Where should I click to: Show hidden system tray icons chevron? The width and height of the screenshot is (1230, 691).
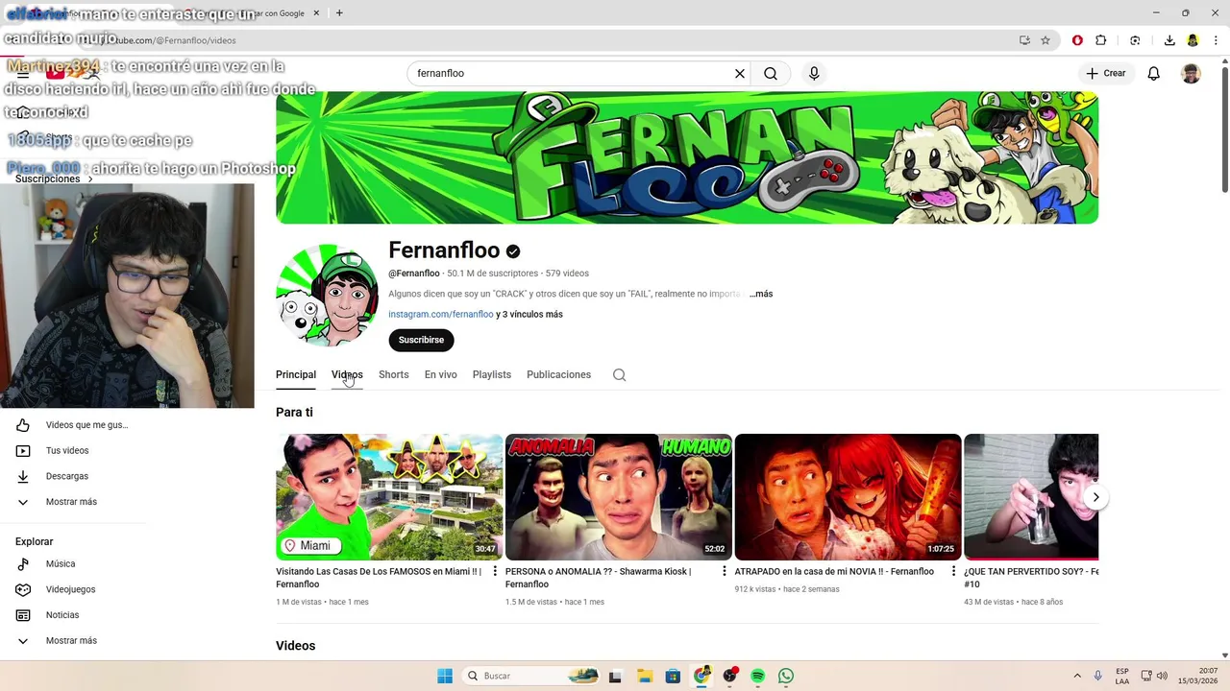(1077, 676)
